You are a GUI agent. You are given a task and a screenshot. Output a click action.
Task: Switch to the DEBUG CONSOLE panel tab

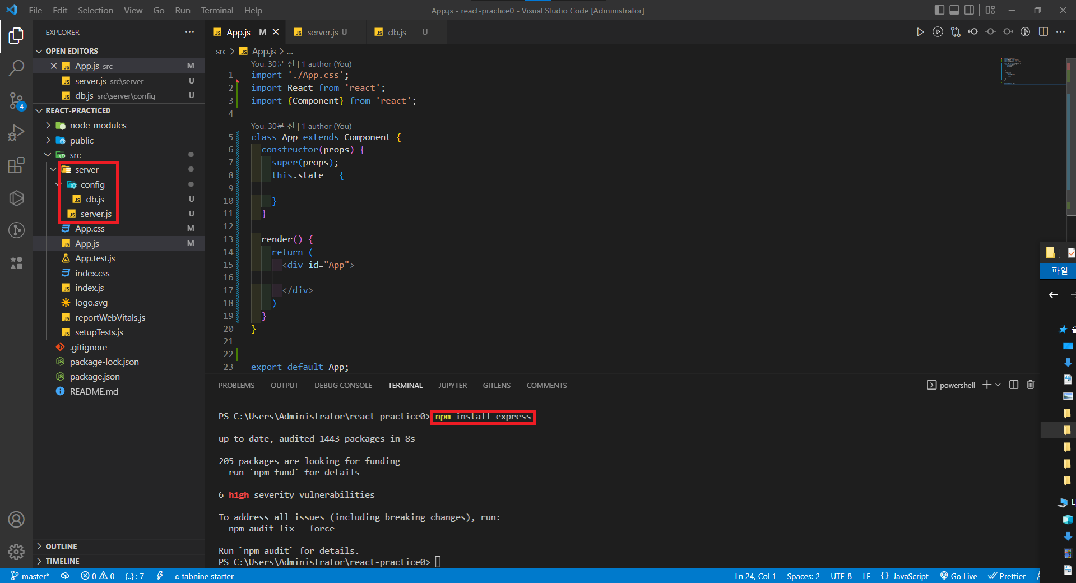(343, 385)
